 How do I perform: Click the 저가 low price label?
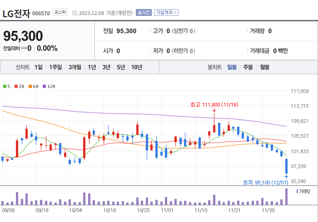(158, 51)
